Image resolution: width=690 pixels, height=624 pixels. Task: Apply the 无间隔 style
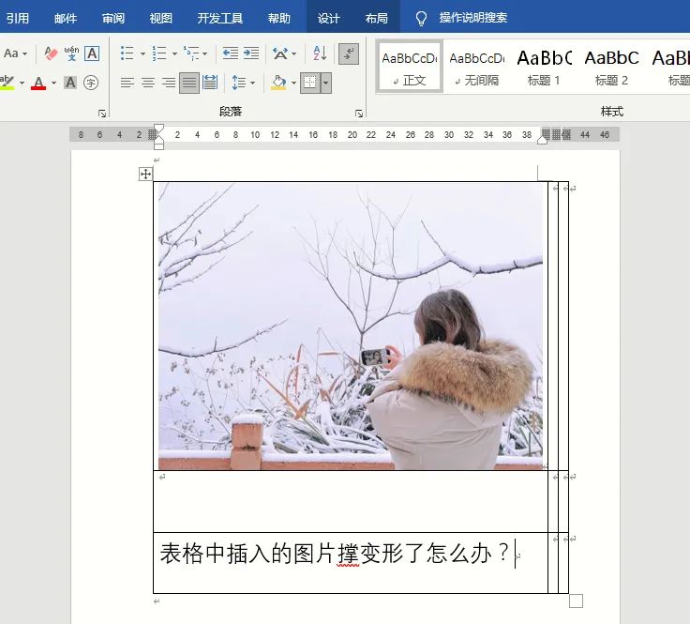477,67
